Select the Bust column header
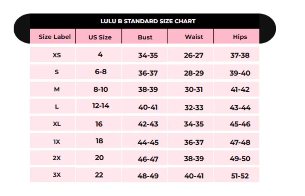Viewport: 305px width, 196px height. pos(145,37)
